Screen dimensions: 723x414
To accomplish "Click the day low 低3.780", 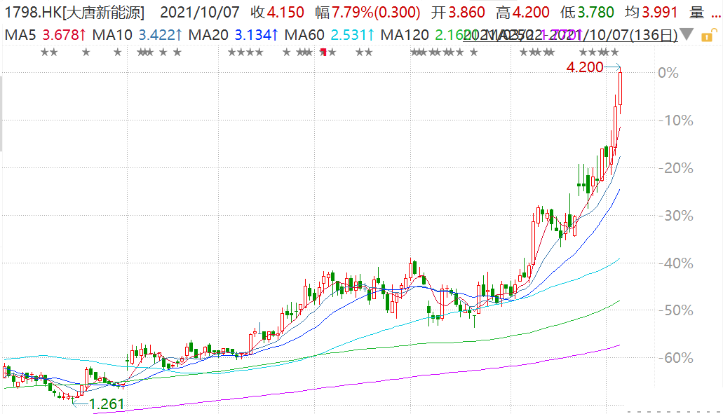I will (588, 13).
